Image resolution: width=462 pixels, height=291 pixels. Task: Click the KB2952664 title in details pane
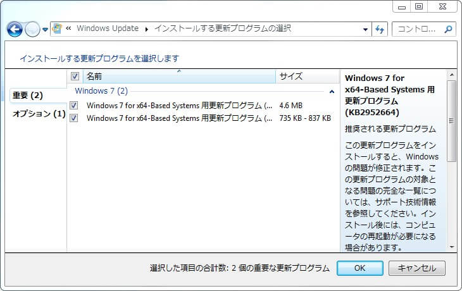click(389, 95)
